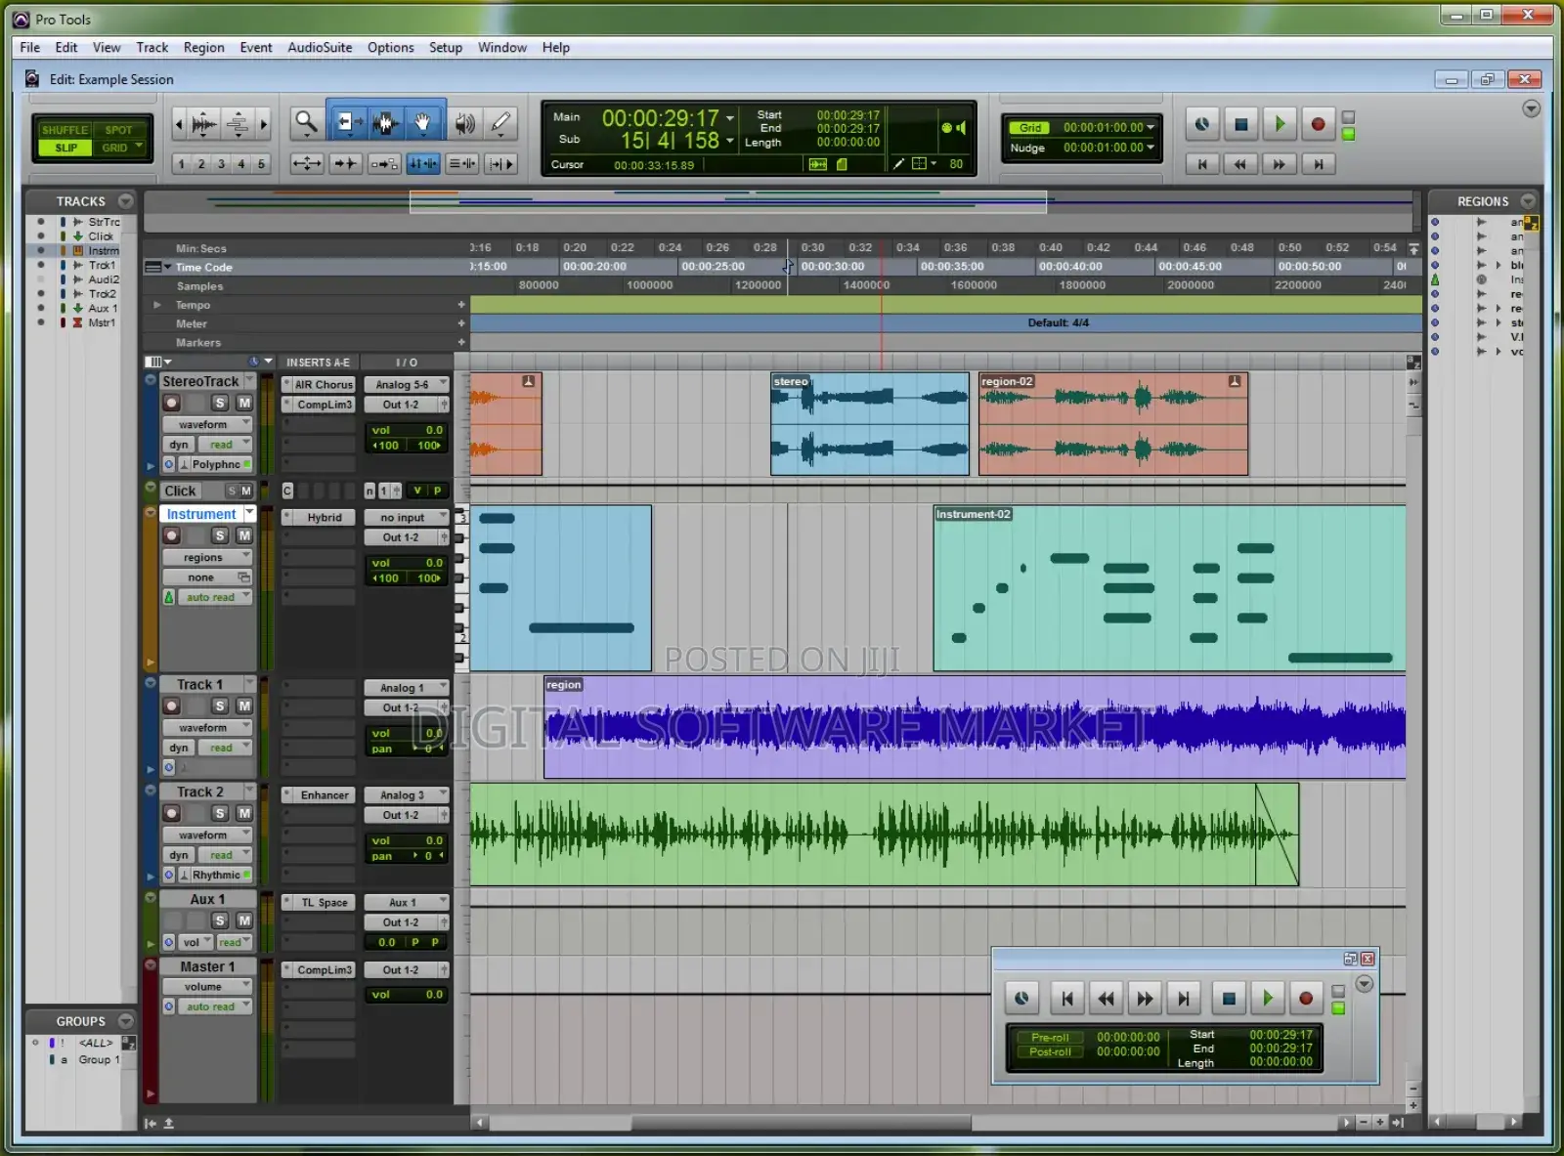Select the Trim tool
The image size is (1564, 1156).
(x=346, y=123)
